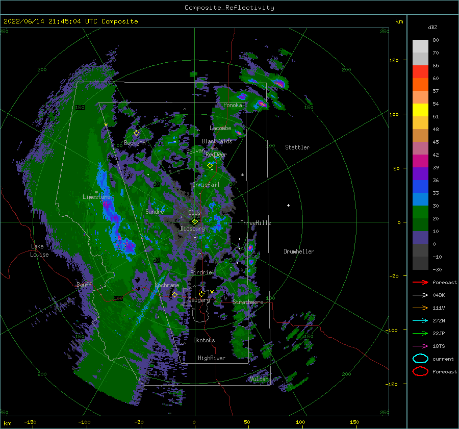Click the Banff town label
This screenshot has height=429, width=459.
pos(84,284)
